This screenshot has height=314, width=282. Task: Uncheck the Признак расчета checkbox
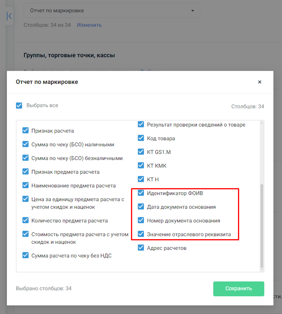[x=25, y=131]
